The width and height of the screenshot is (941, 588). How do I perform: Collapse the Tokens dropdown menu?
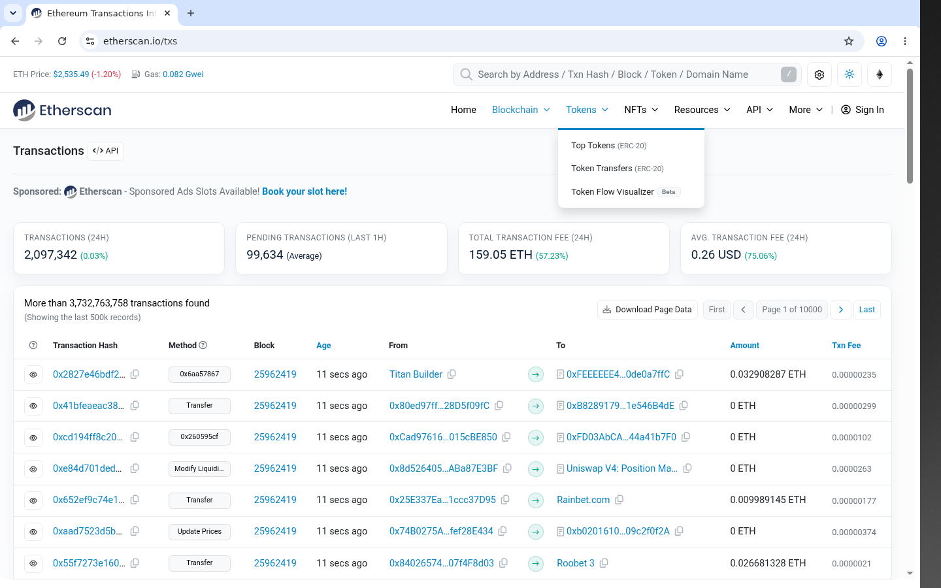pyautogui.click(x=587, y=110)
